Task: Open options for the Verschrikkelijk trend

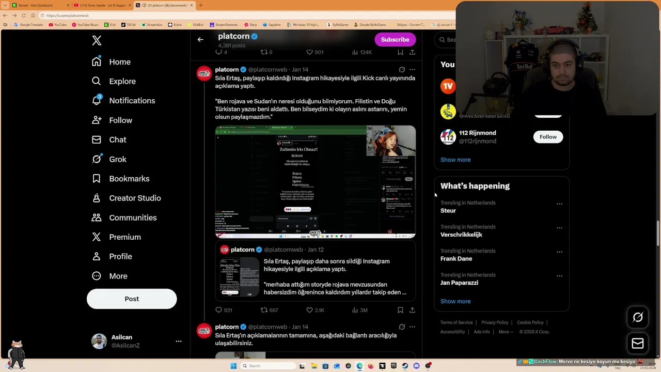Action: click(559, 228)
